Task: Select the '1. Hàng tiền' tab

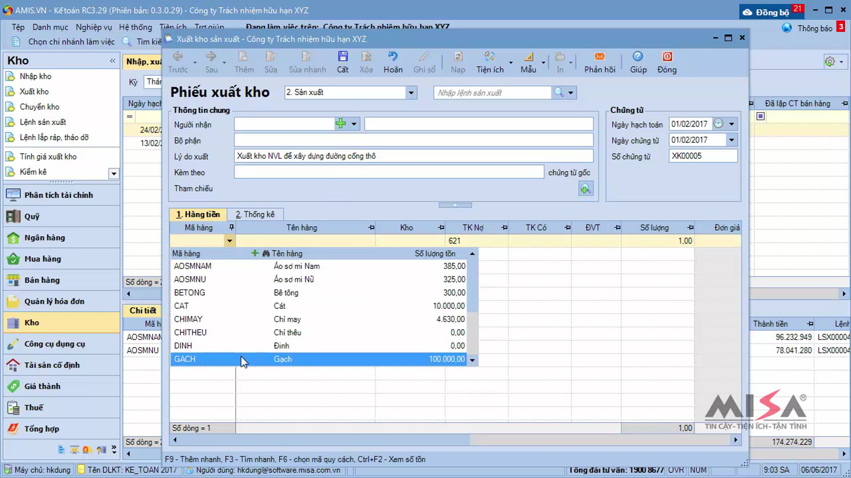Action: coord(198,215)
